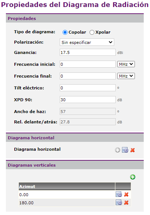Remove the azimuth 180.00 vertical diagram

coord(126,202)
